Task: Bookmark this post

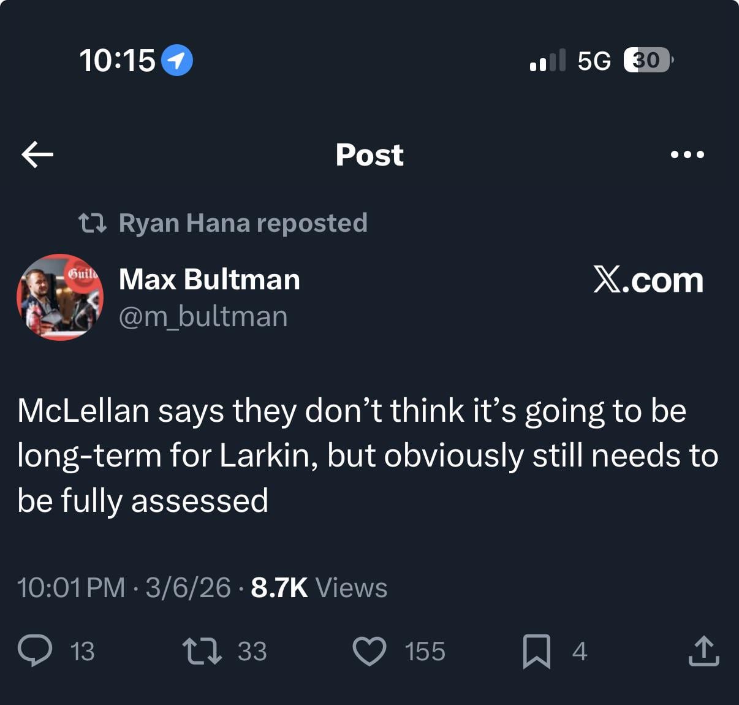Action: click(536, 651)
